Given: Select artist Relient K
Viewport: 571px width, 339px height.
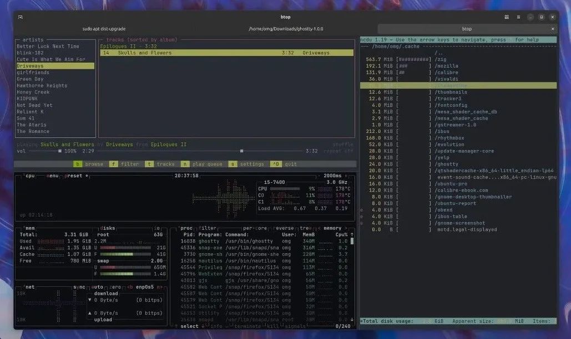Looking at the screenshot, I should pos(30,112).
